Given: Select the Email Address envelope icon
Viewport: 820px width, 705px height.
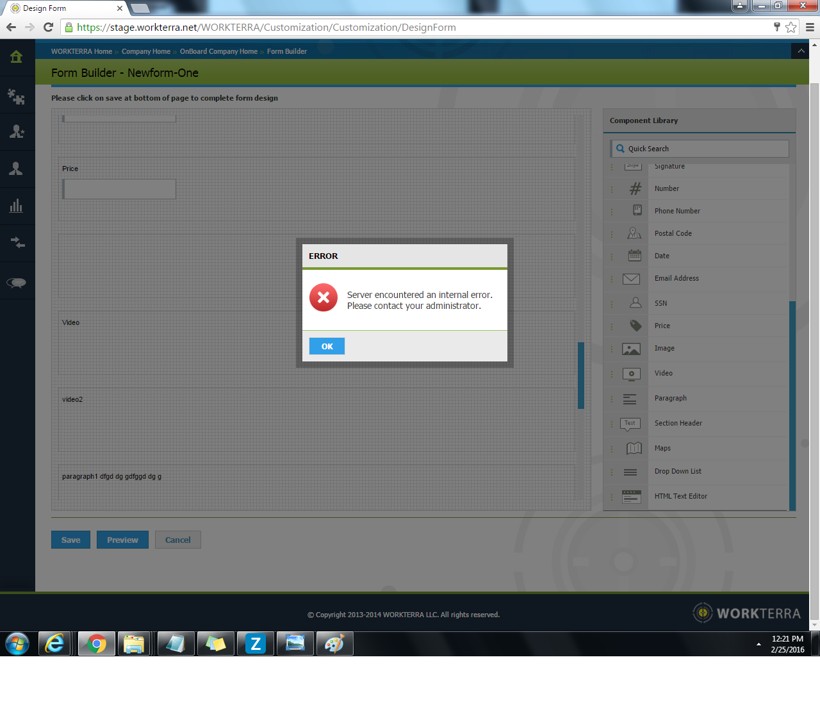Looking at the screenshot, I should [x=631, y=279].
